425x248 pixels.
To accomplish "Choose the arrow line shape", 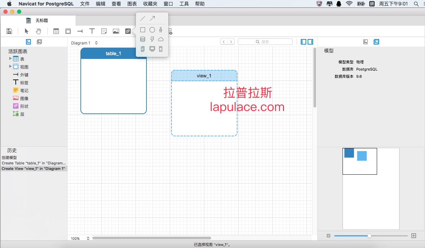I will [x=152, y=18].
